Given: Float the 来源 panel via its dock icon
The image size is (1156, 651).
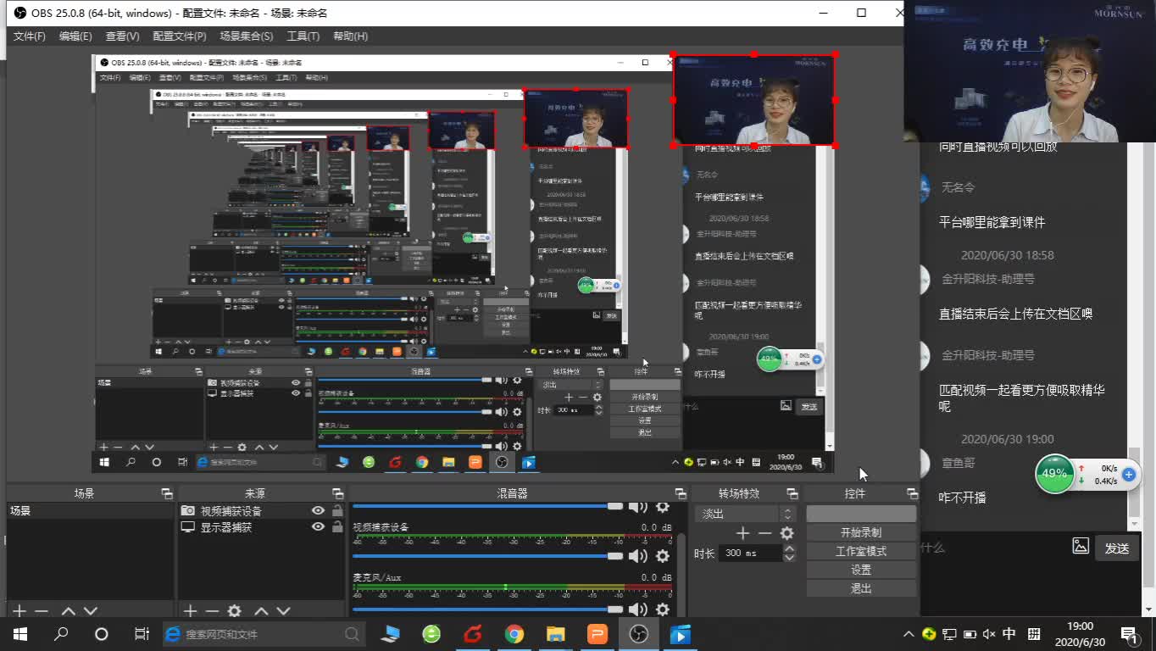Looking at the screenshot, I should [x=337, y=493].
